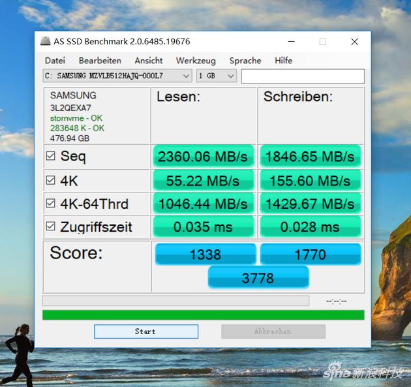This screenshot has width=411, height=387.
Task: Click the empty gray progress bar
Action: 175,301
